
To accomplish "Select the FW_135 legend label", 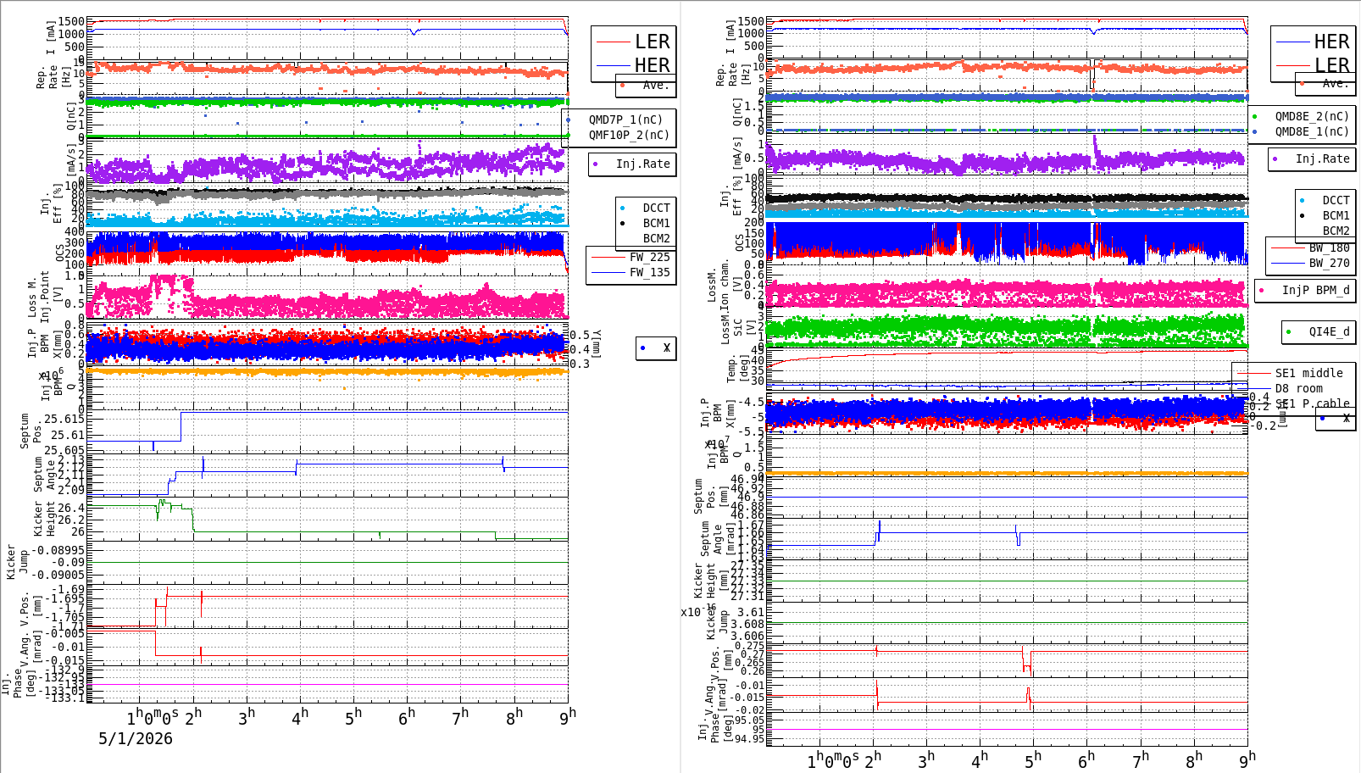I will click(649, 272).
